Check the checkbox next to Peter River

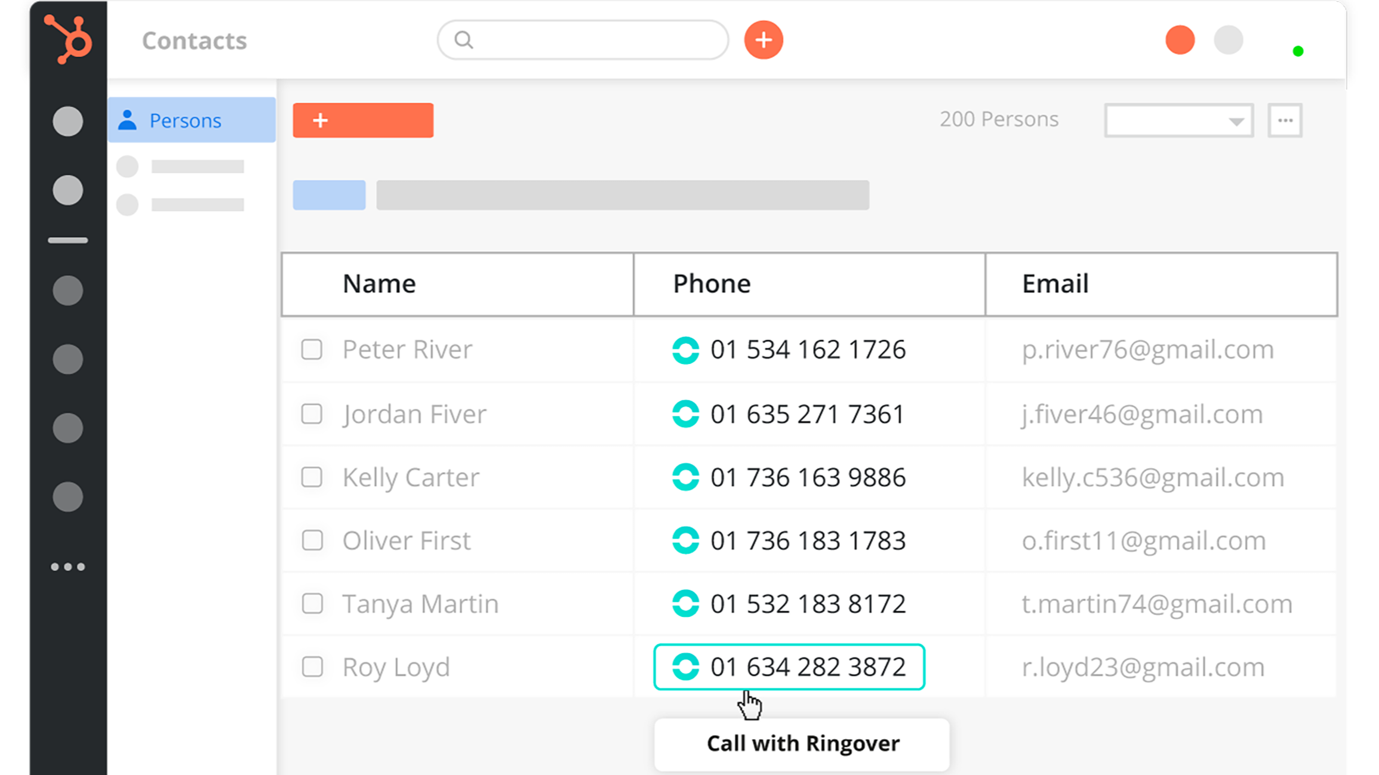312,350
